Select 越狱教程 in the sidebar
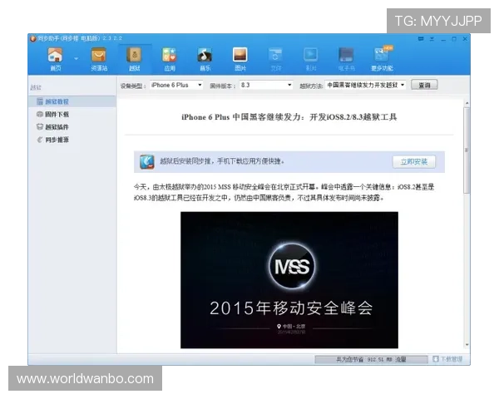 [x=72, y=101]
